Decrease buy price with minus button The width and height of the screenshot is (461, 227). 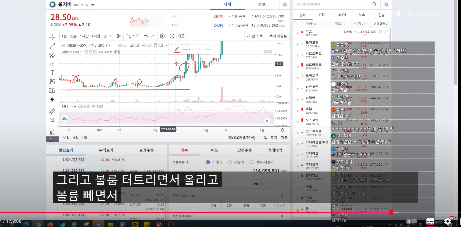[272, 184]
